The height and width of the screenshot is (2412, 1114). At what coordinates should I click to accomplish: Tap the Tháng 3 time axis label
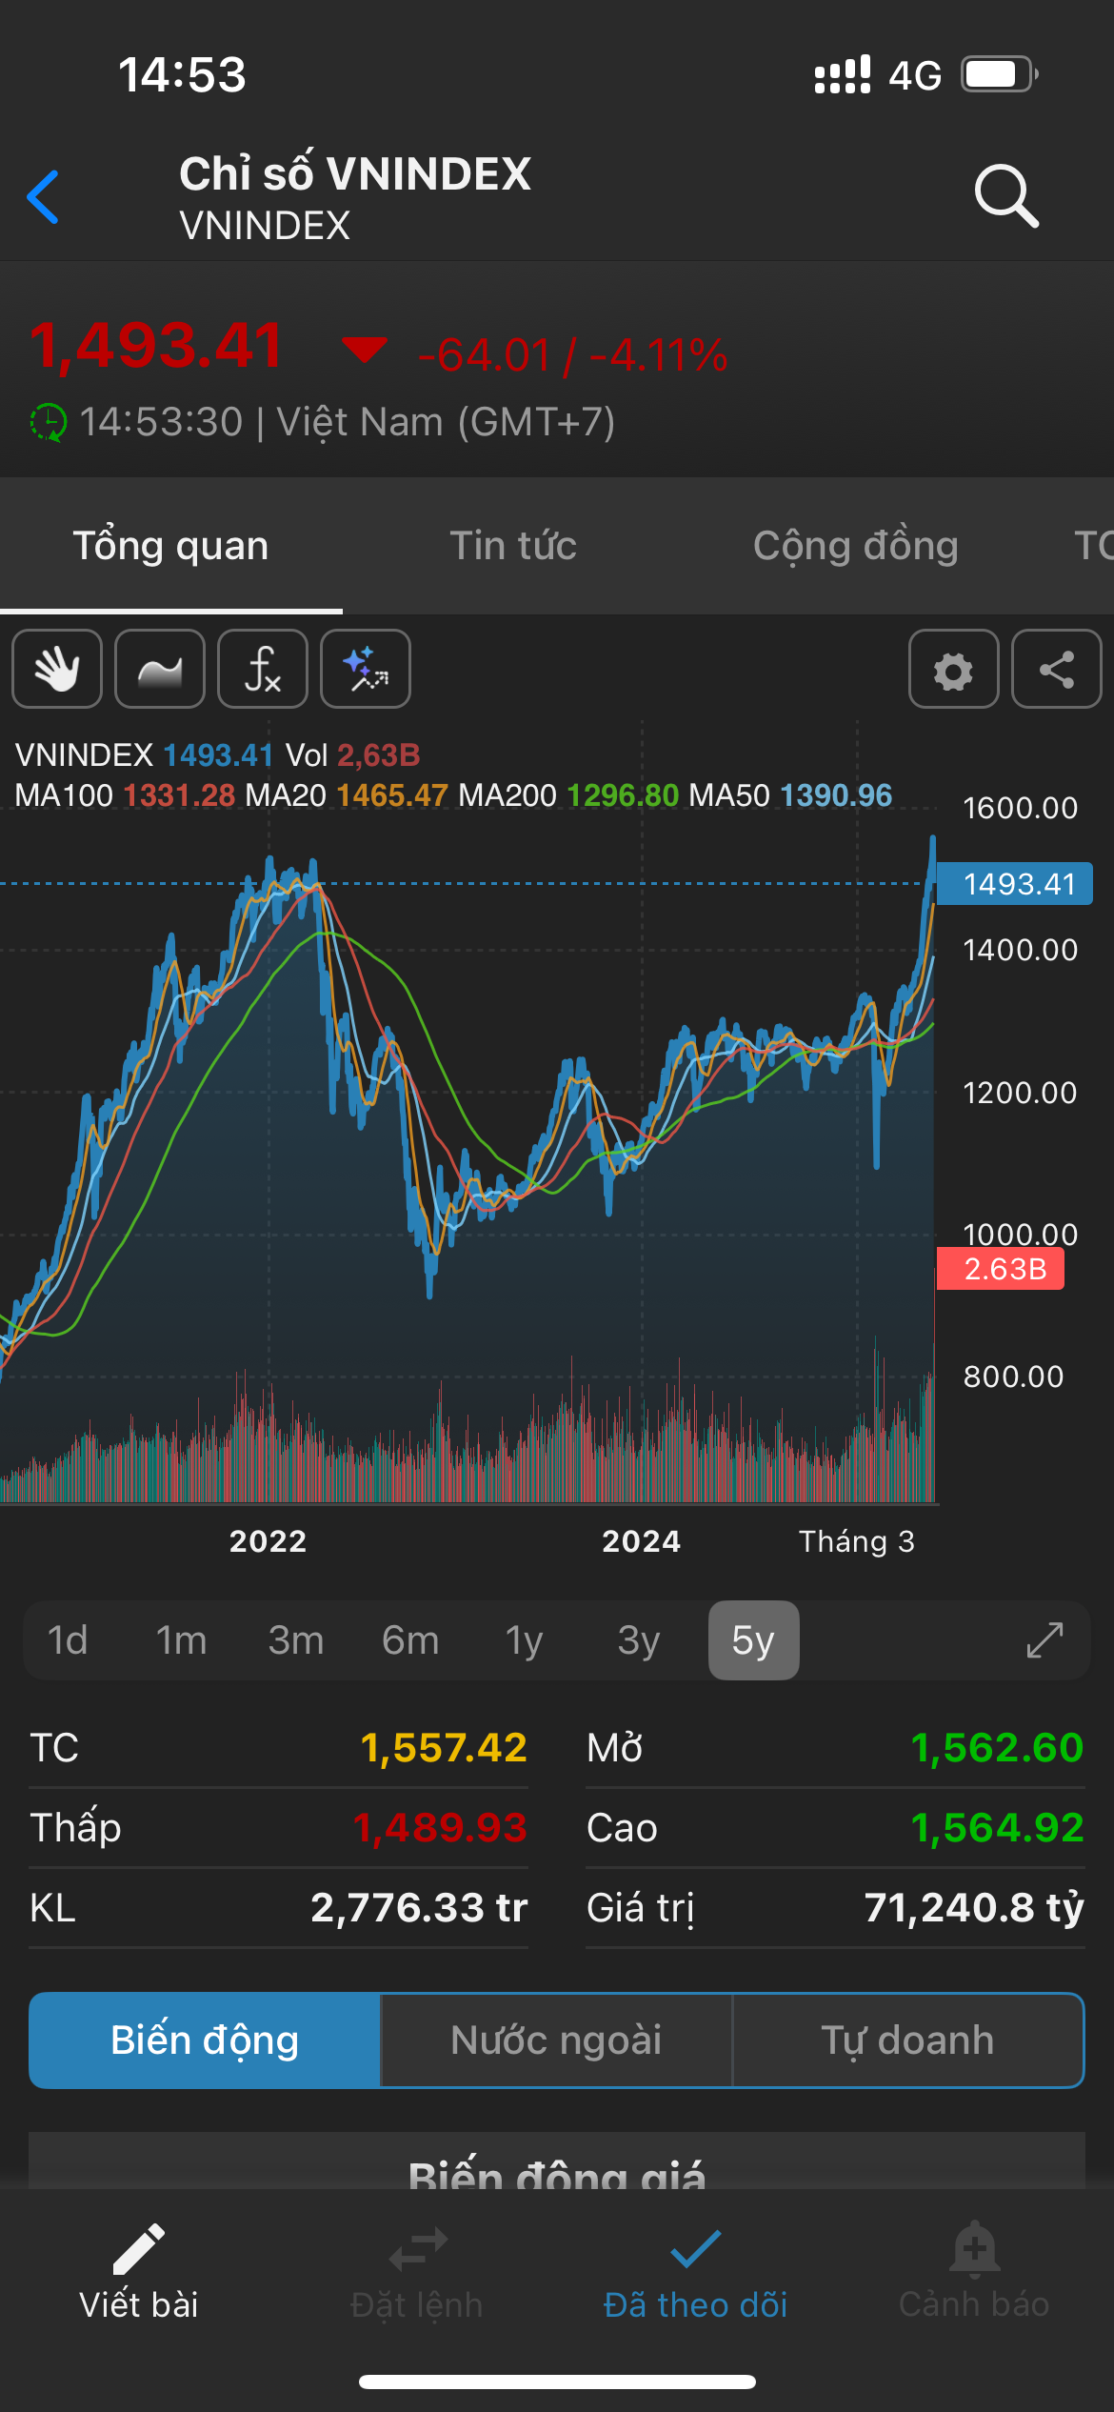point(857,1541)
